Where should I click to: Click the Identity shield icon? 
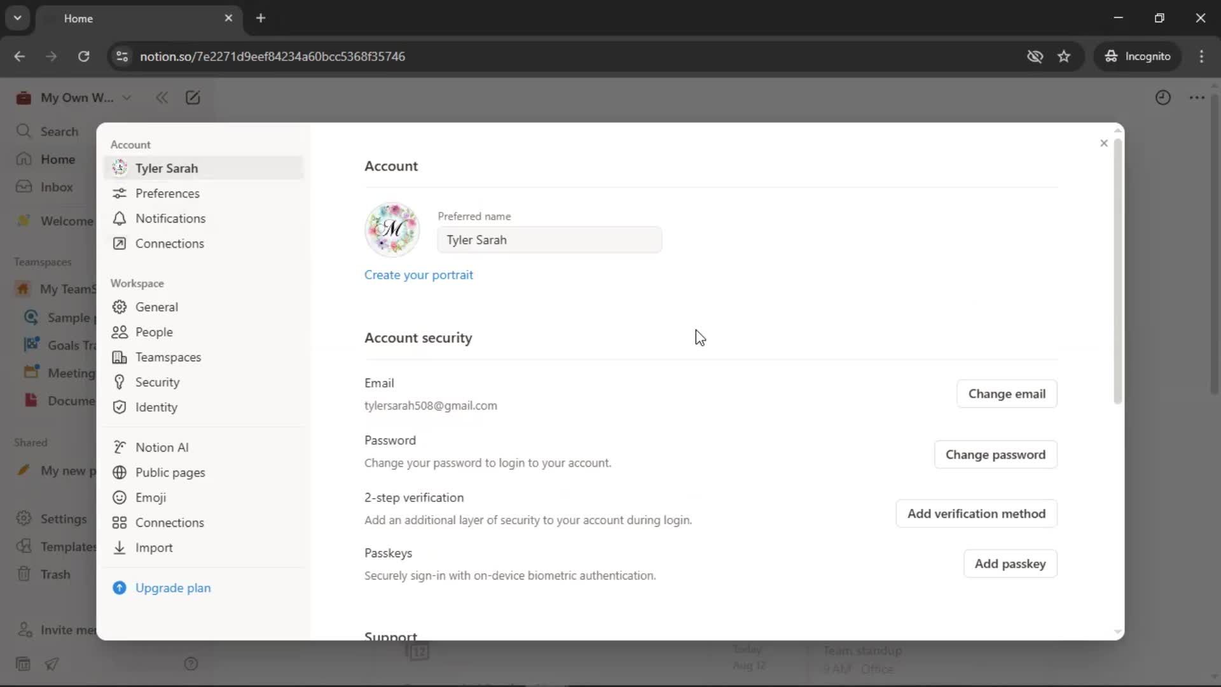tap(120, 408)
